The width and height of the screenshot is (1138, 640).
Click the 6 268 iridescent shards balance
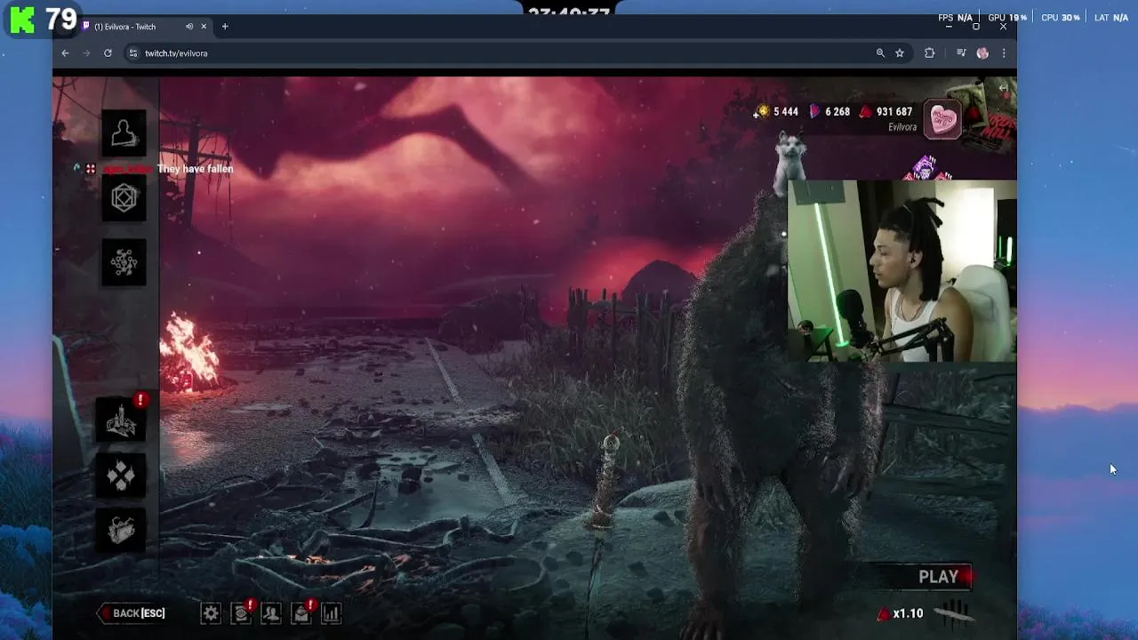click(x=829, y=112)
